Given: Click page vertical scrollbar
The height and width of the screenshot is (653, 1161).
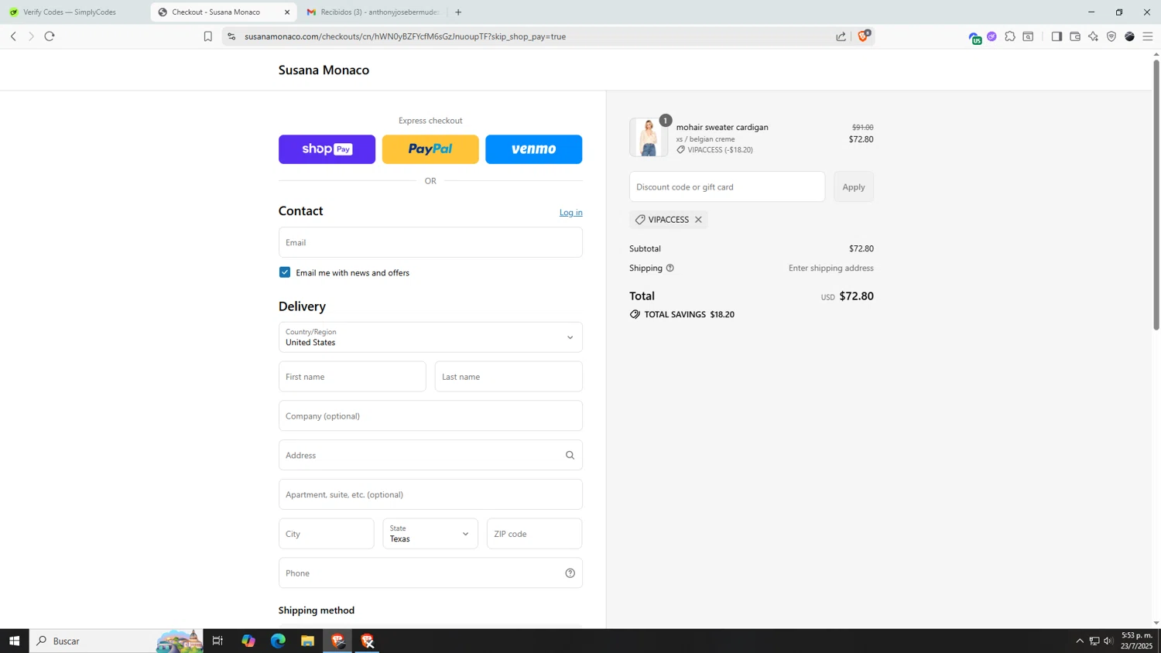Looking at the screenshot, I should click(x=1156, y=193).
